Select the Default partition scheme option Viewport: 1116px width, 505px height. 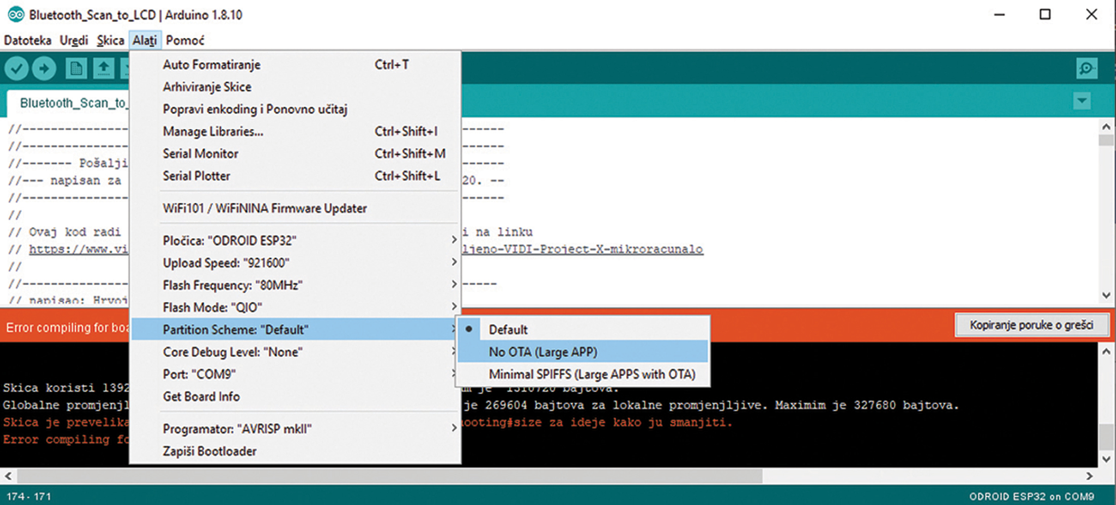pyautogui.click(x=508, y=330)
